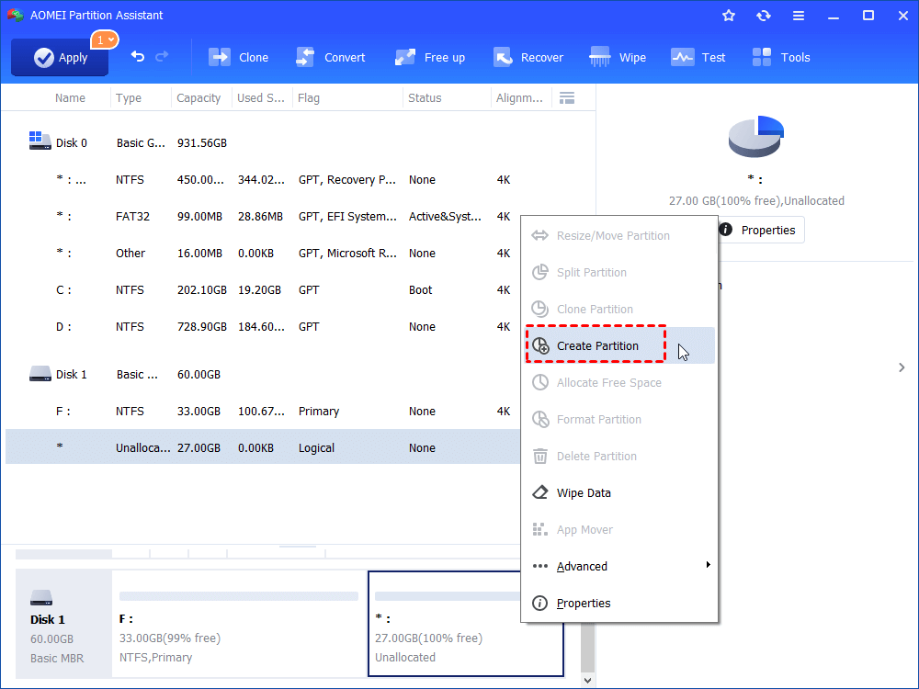Select F: partition block in disk map
This screenshot has width=919, height=689.
click(239, 624)
